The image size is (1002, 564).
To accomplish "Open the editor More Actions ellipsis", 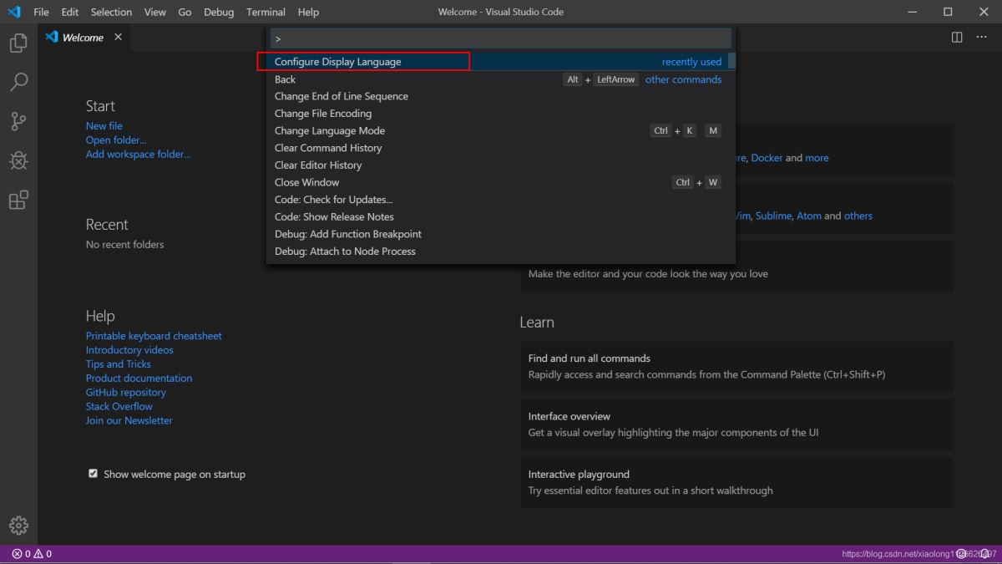I will (981, 37).
